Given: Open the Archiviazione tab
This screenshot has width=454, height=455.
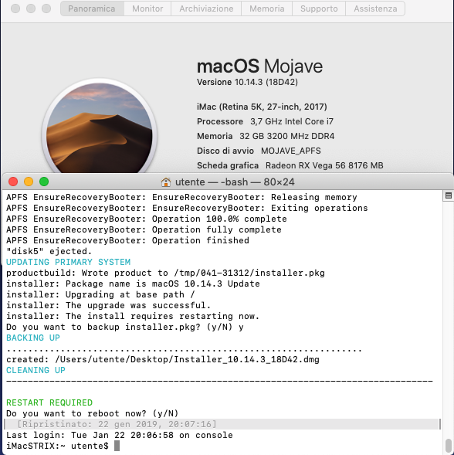Looking at the screenshot, I should click(206, 8).
